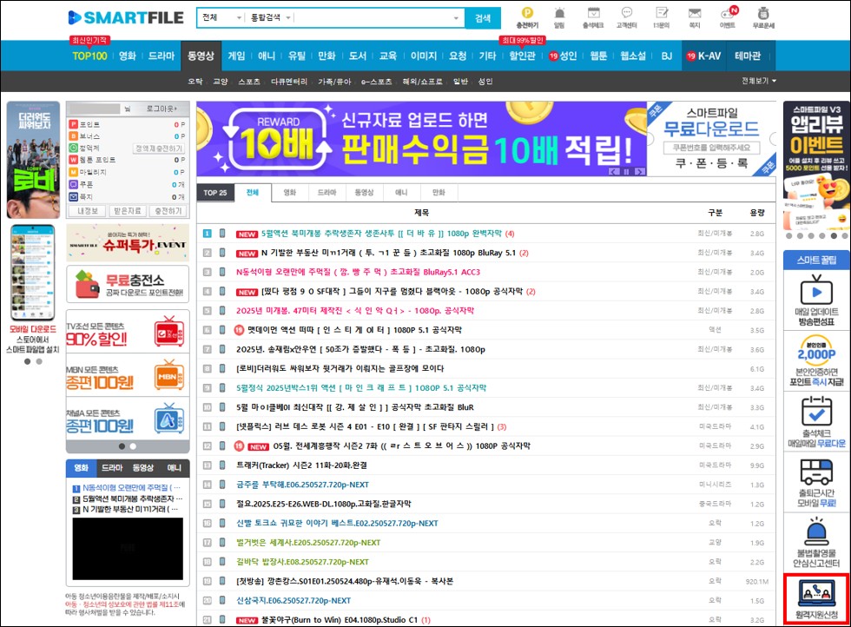Open the 출석체크 calendar icon in header

[593, 13]
